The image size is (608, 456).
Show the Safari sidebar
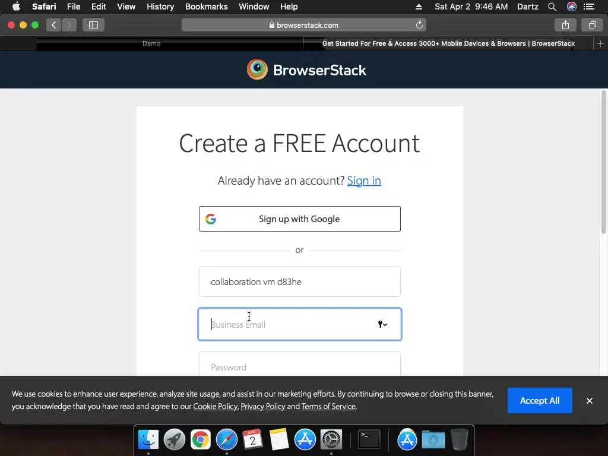[93, 25]
